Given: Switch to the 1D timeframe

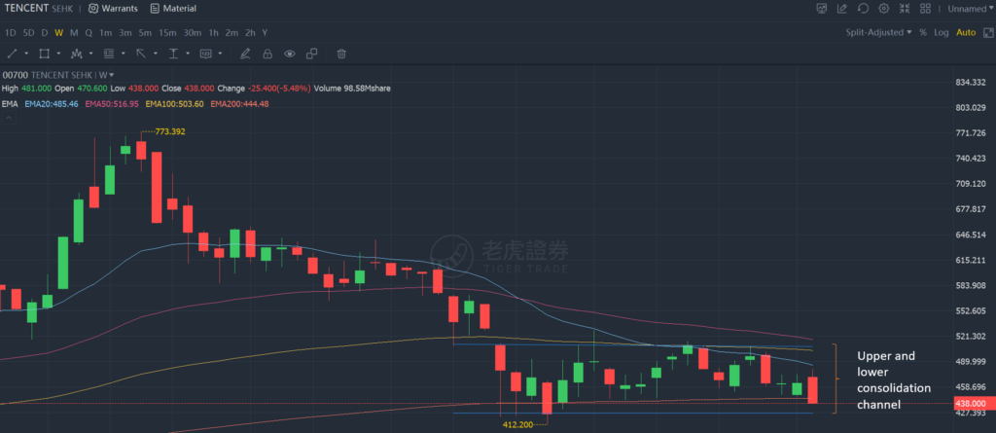Looking at the screenshot, I should pyautogui.click(x=10, y=32).
